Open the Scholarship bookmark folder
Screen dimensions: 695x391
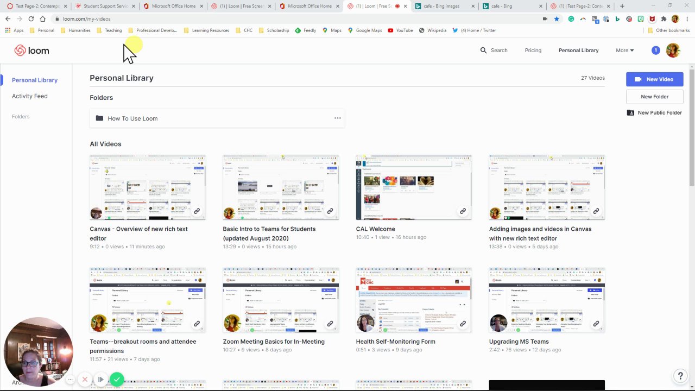(x=274, y=30)
